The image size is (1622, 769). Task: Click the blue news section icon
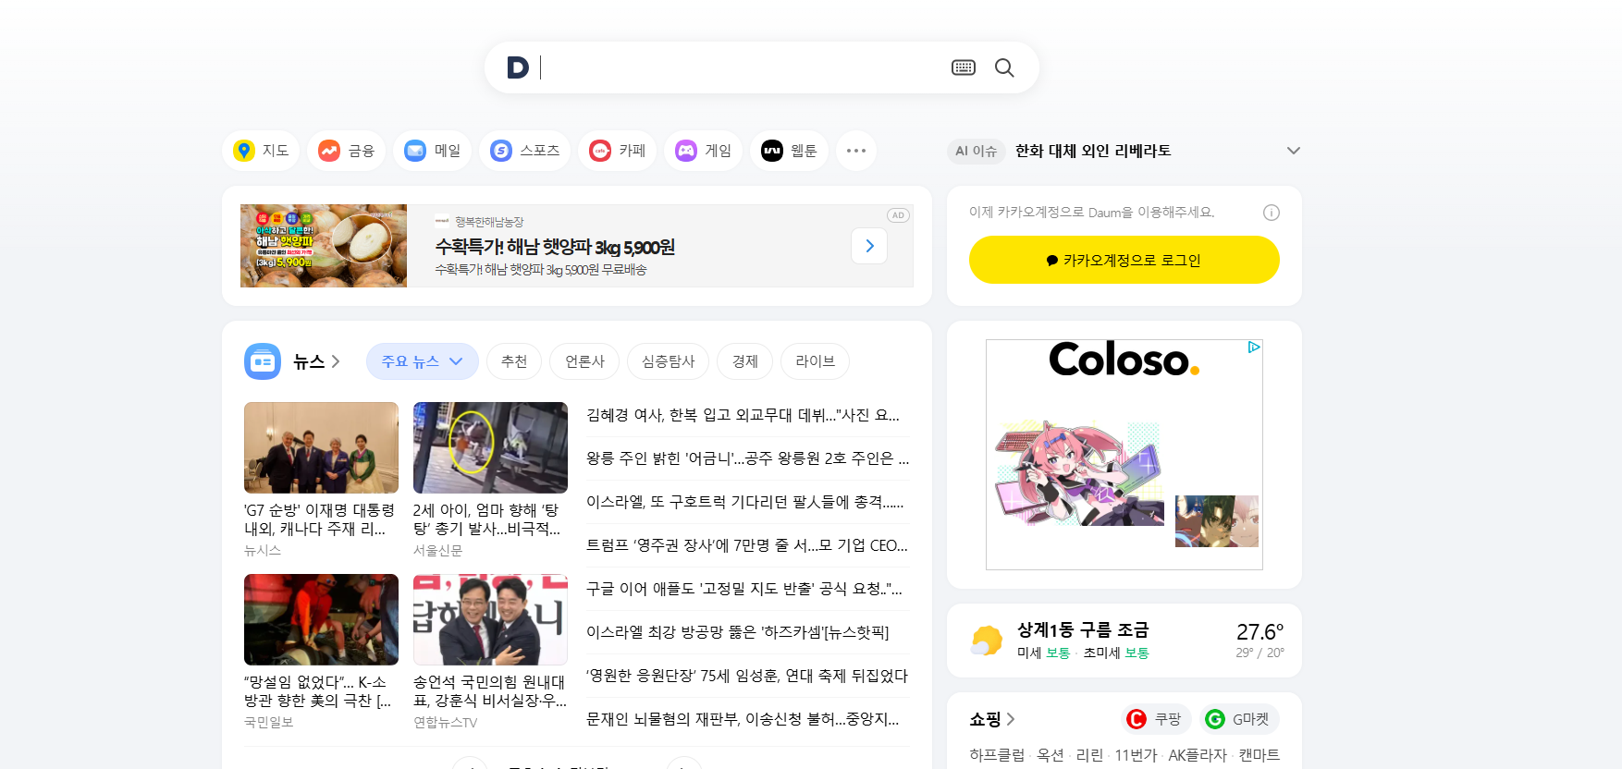[x=263, y=361]
